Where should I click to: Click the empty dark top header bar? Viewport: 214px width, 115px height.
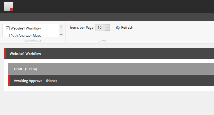[111, 6]
